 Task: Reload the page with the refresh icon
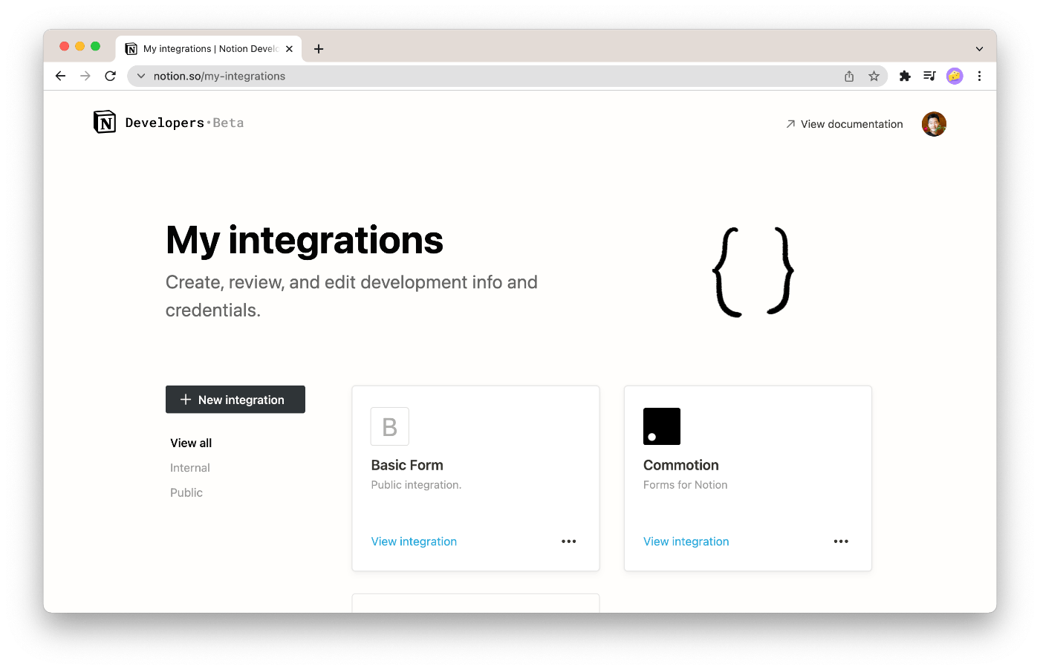[x=110, y=76]
